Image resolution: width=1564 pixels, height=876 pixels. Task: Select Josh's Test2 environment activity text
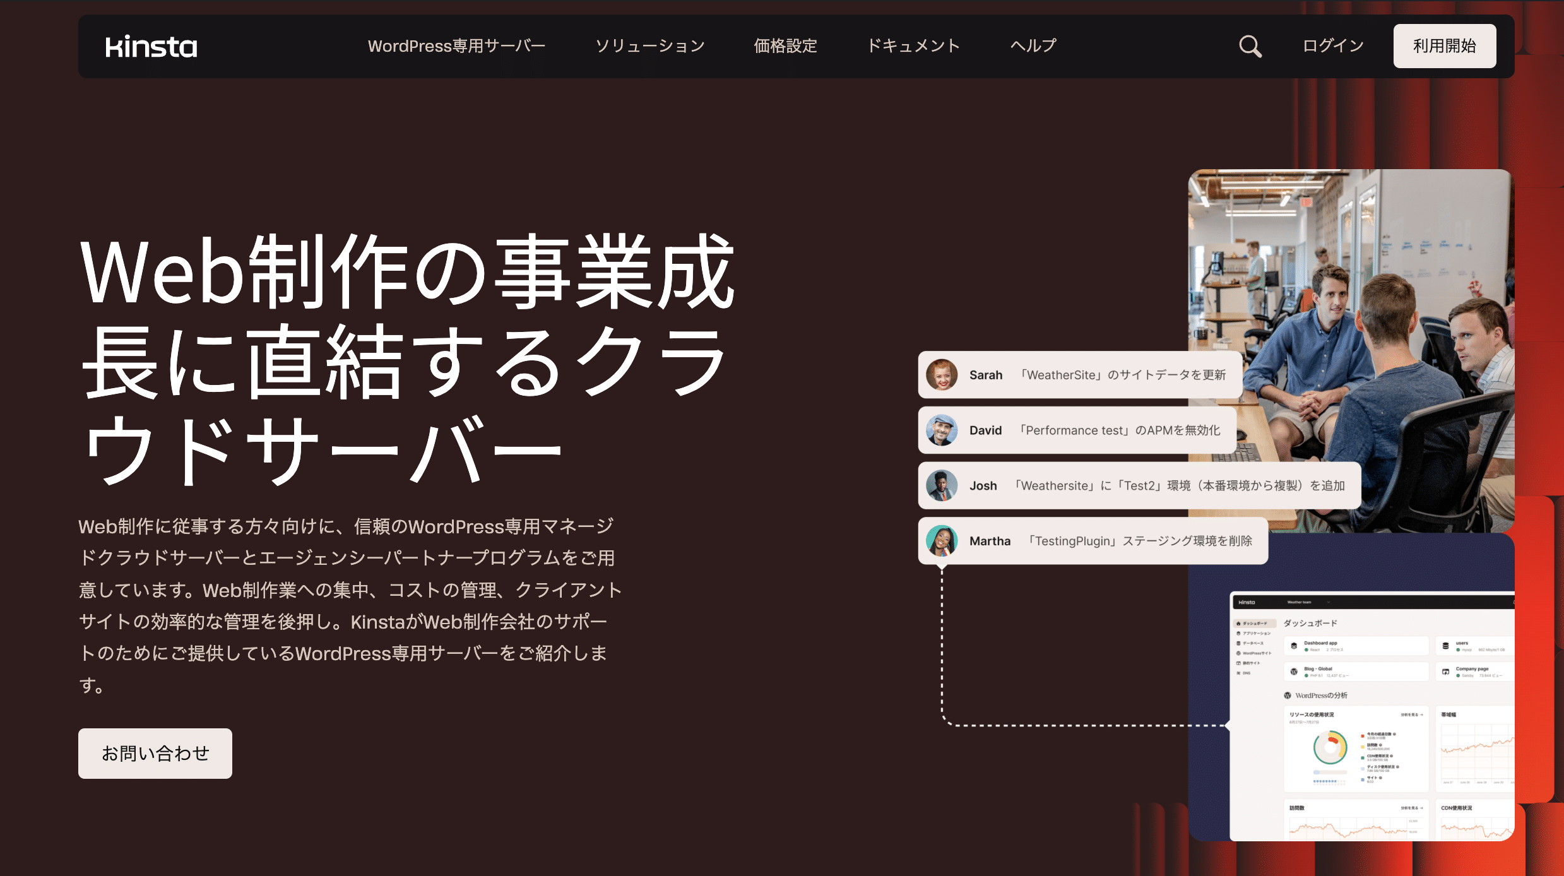tap(1180, 486)
